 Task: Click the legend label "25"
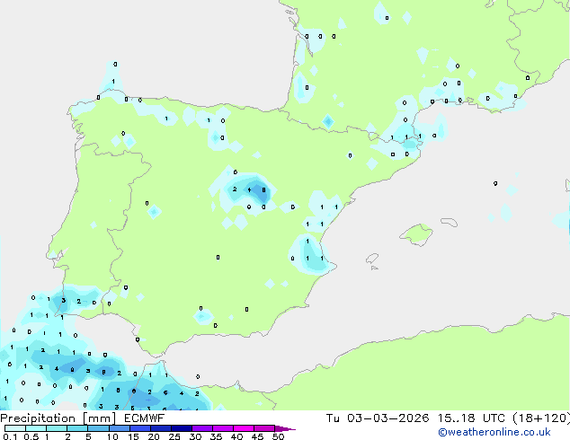(174, 436)
